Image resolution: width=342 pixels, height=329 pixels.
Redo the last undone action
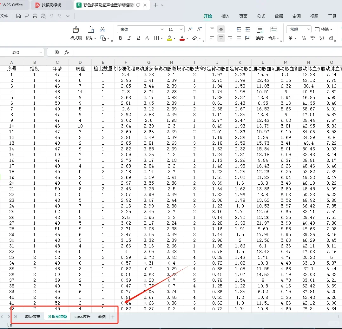click(x=60, y=16)
